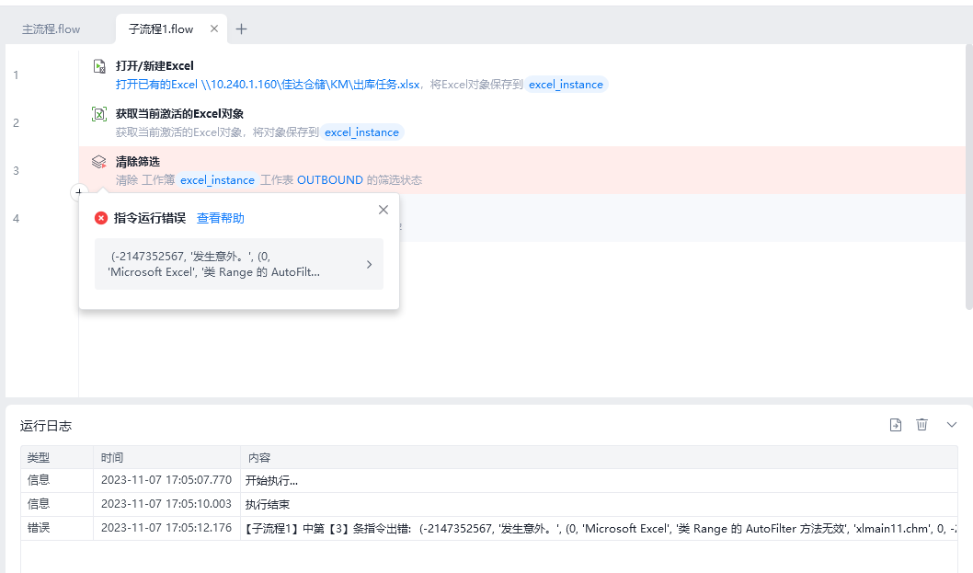Select the 清除筛选 instruction title

pyautogui.click(x=138, y=161)
